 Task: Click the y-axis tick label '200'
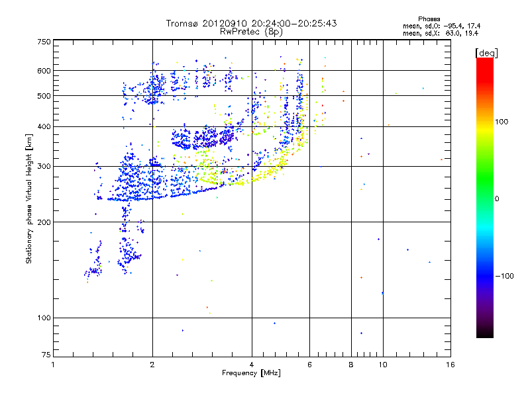[44, 222]
